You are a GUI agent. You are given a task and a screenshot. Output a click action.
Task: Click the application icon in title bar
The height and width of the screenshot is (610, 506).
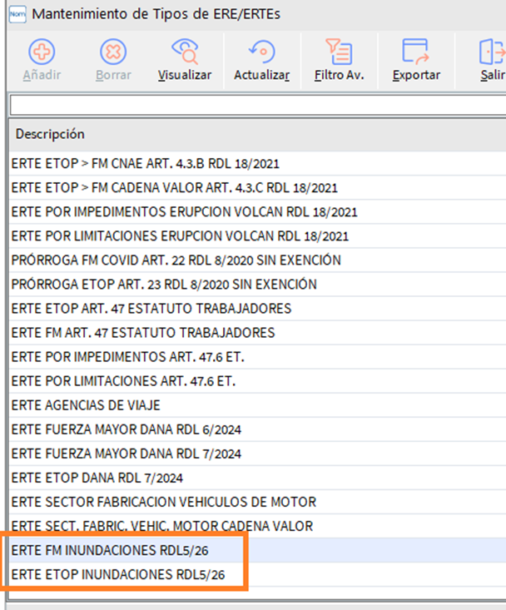[15, 13]
